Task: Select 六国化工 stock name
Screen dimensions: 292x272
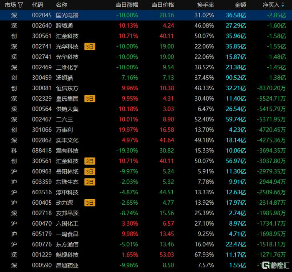Action: click(67, 224)
